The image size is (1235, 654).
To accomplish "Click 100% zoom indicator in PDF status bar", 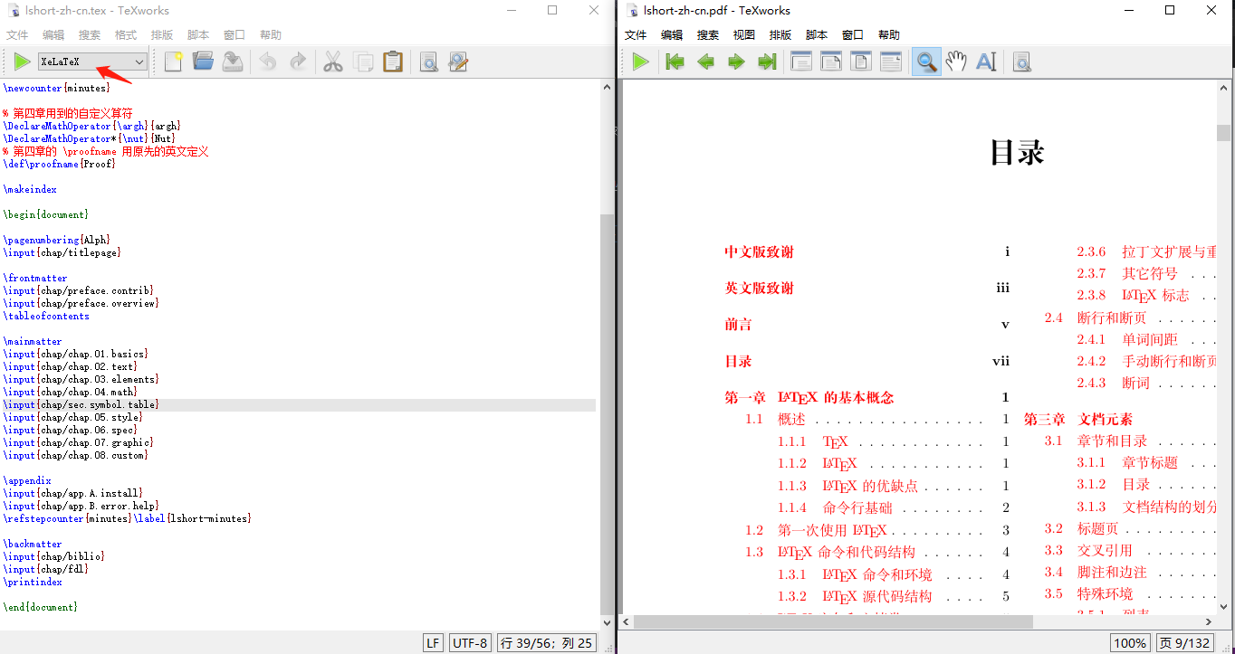I will 1130,643.
